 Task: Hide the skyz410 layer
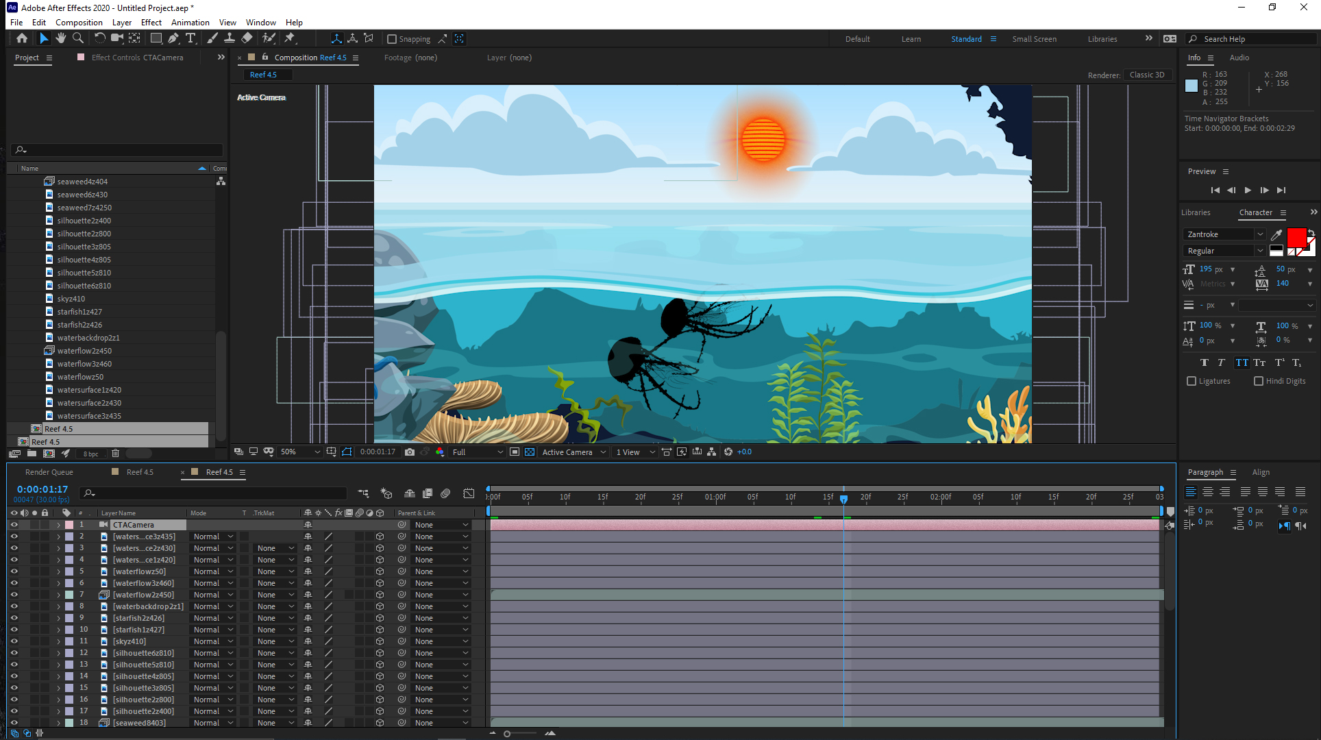14,641
